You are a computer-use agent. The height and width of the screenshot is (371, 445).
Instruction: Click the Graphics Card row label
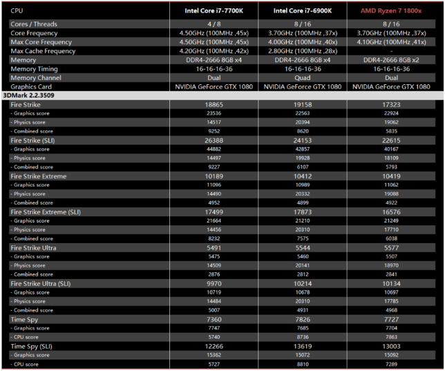coord(31,87)
